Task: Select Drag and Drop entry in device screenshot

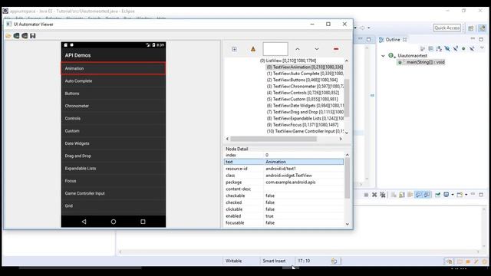Action: [x=114, y=156]
